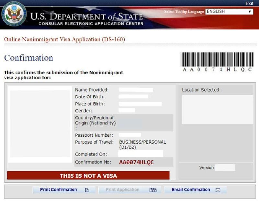Screen dimensions: 259x203
Task: Click the Print Application button
Action: (130, 190)
